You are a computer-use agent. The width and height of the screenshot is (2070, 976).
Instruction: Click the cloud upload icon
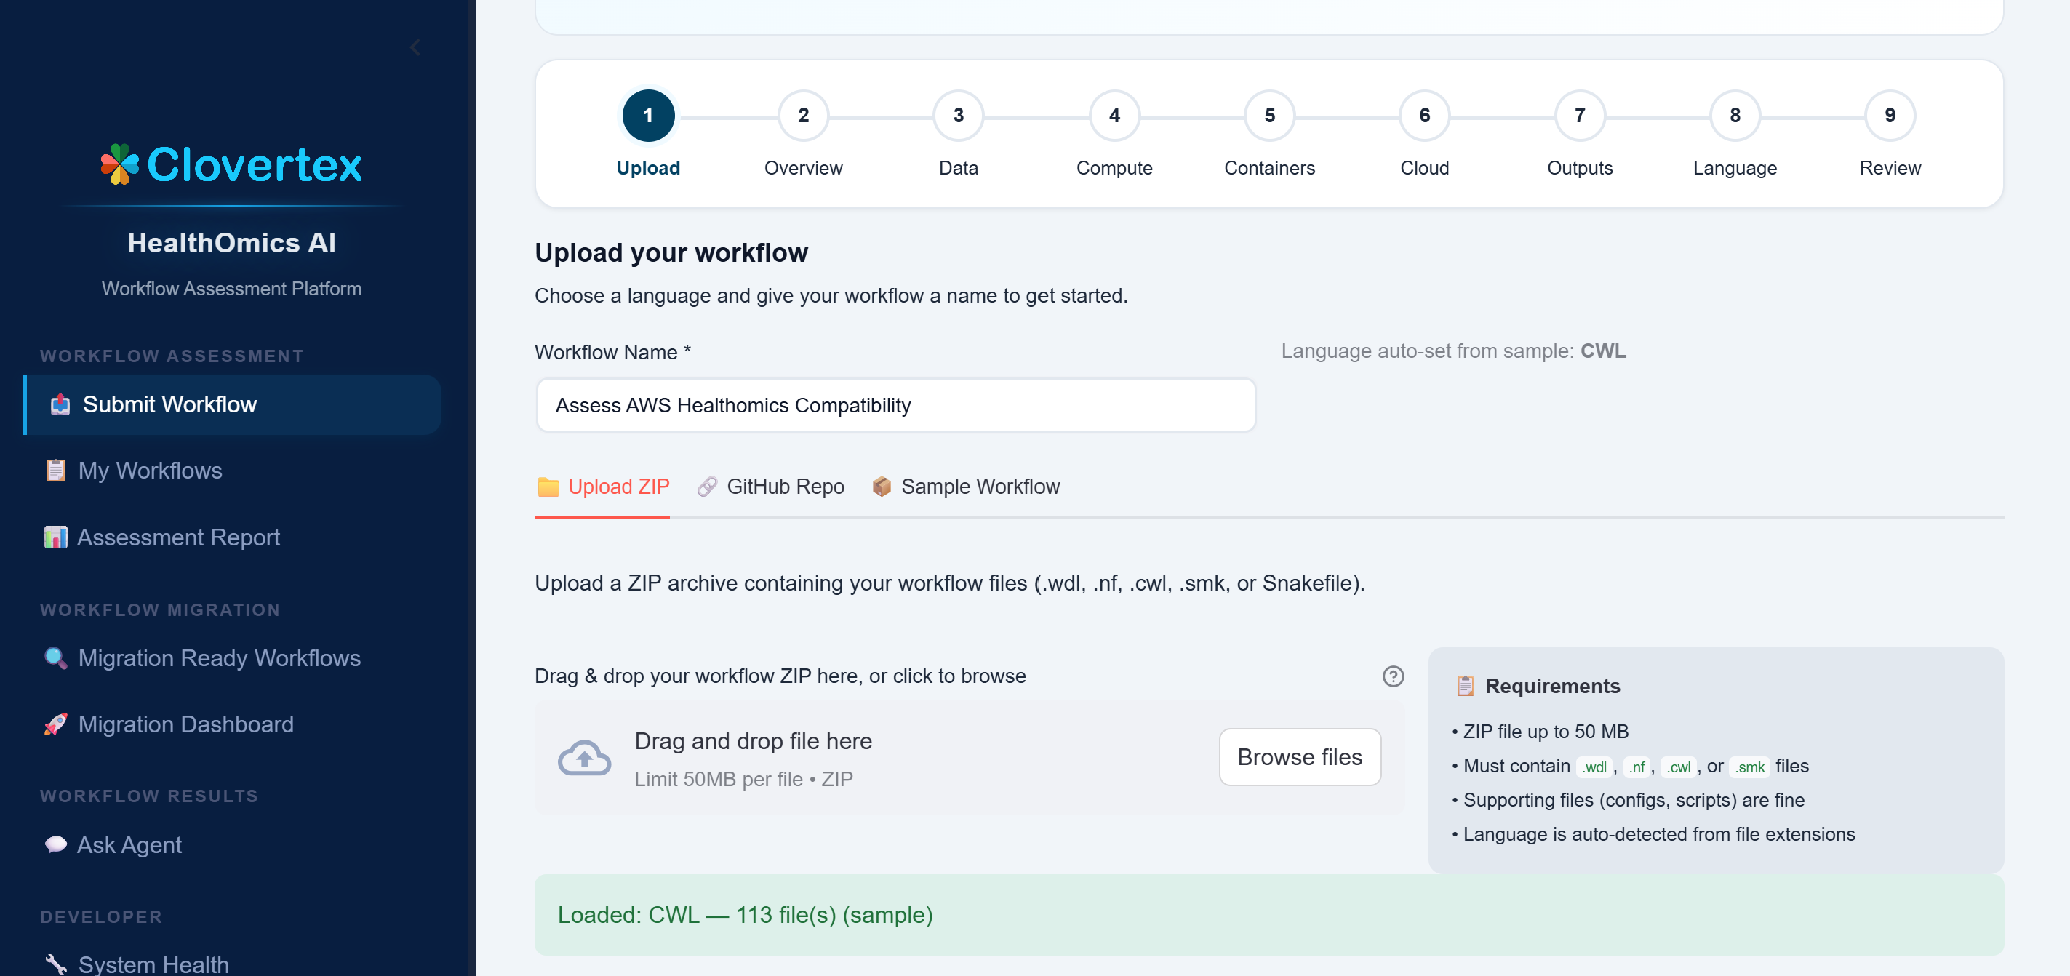584,758
